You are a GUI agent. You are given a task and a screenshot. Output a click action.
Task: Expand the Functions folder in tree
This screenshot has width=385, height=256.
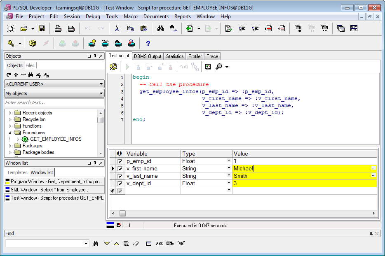coord(10,126)
